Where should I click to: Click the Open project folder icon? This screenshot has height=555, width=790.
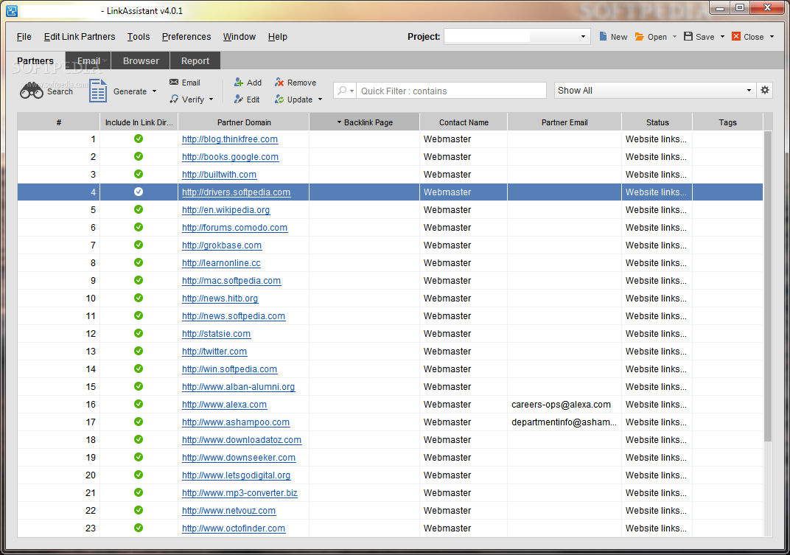click(x=640, y=36)
